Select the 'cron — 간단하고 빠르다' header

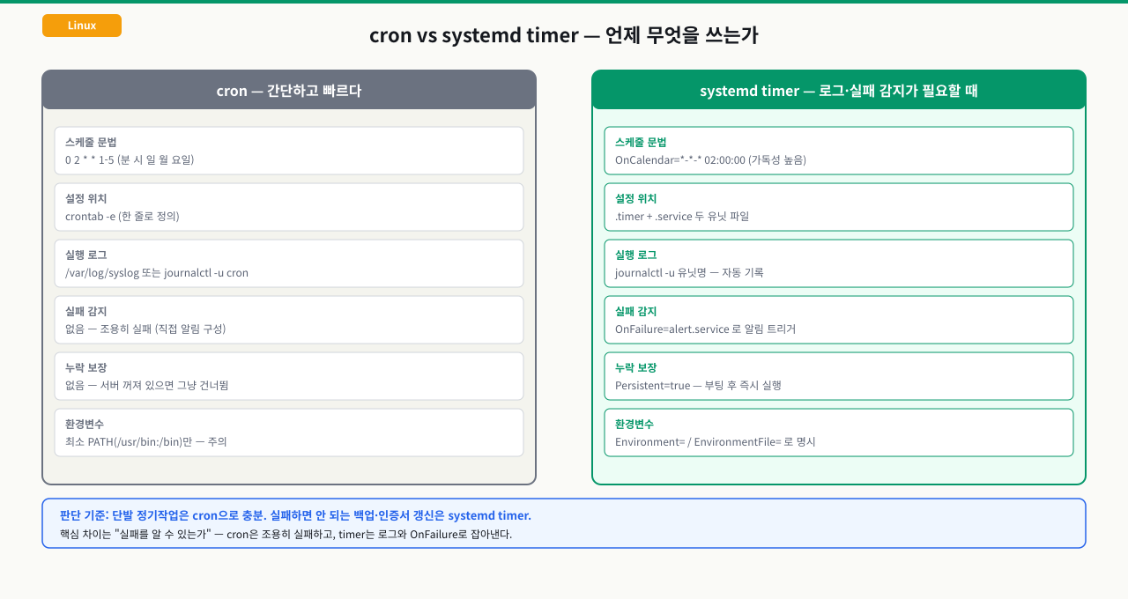coord(289,90)
